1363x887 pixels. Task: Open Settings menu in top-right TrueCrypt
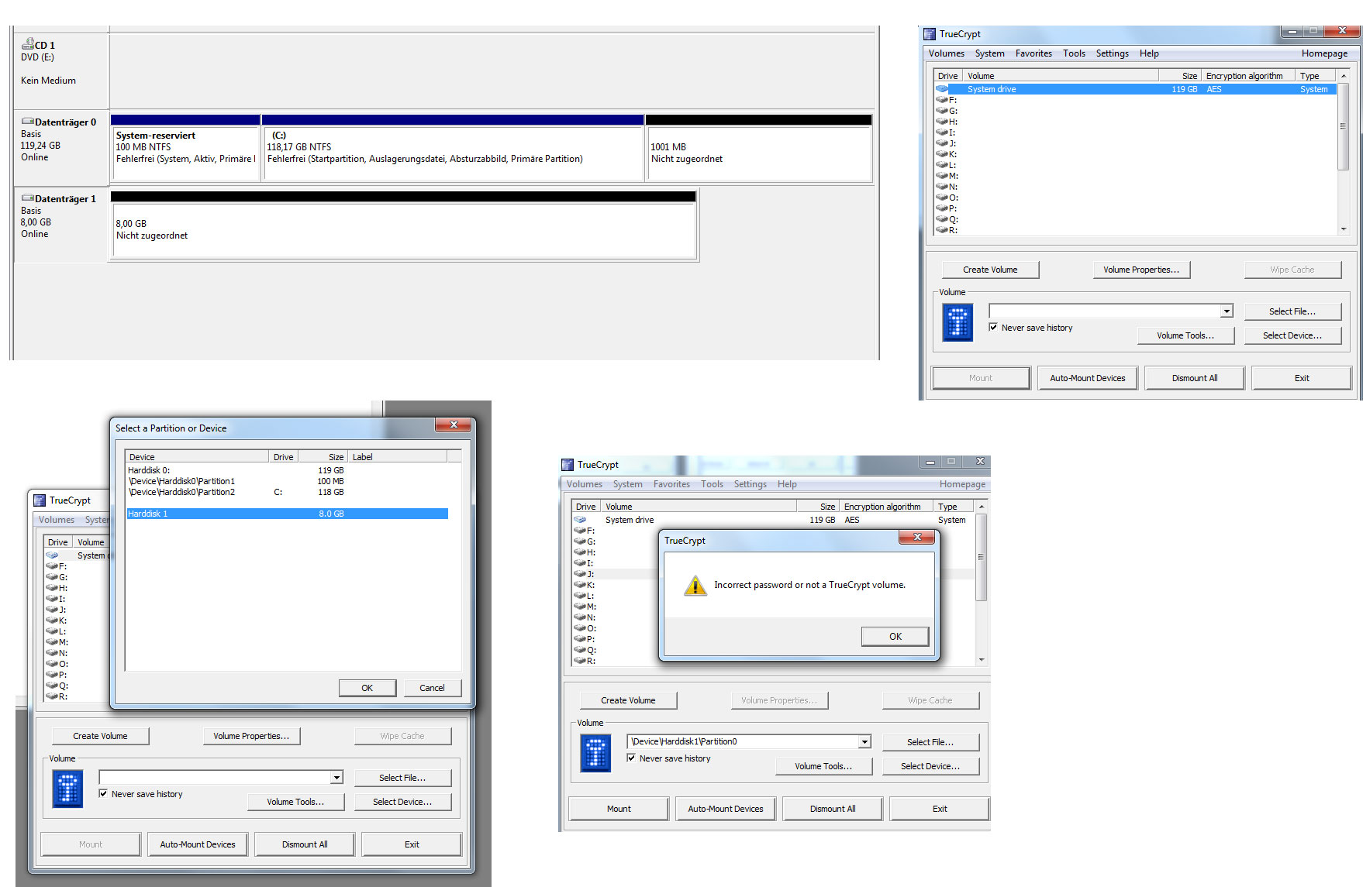tap(1112, 53)
